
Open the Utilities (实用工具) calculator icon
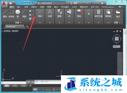pyautogui.click(x=99, y=12)
